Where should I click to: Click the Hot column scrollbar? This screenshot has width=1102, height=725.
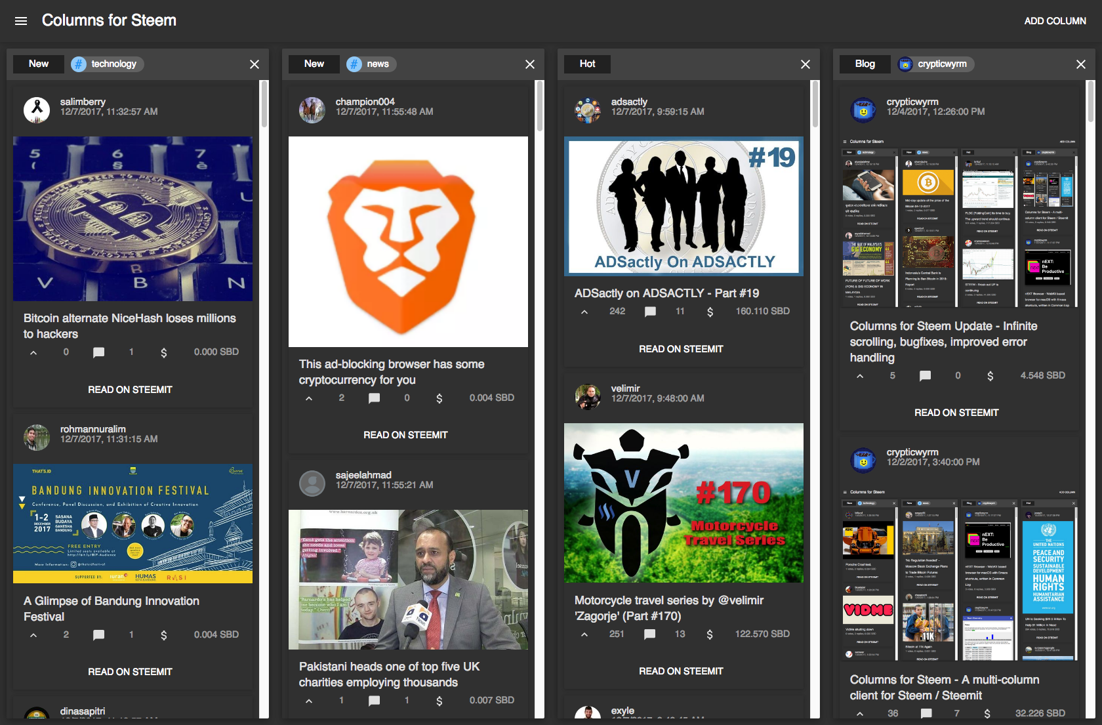pyautogui.click(x=815, y=104)
